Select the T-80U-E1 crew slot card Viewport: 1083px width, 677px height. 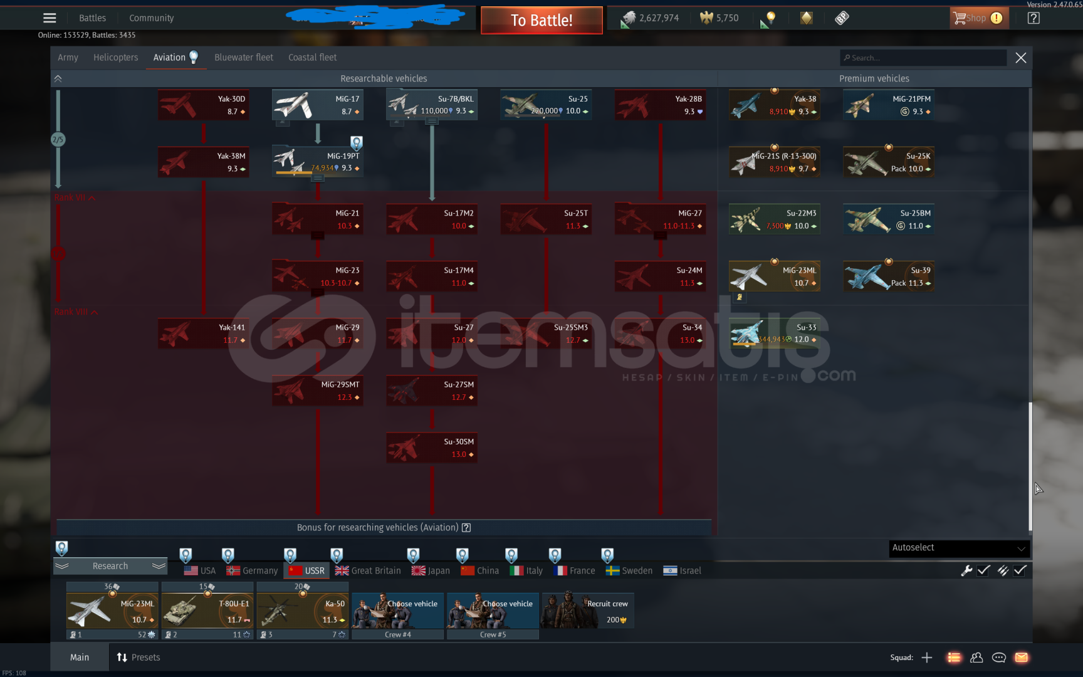tap(207, 611)
